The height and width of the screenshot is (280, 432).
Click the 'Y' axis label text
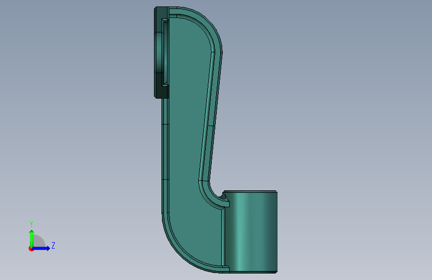(31, 224)
